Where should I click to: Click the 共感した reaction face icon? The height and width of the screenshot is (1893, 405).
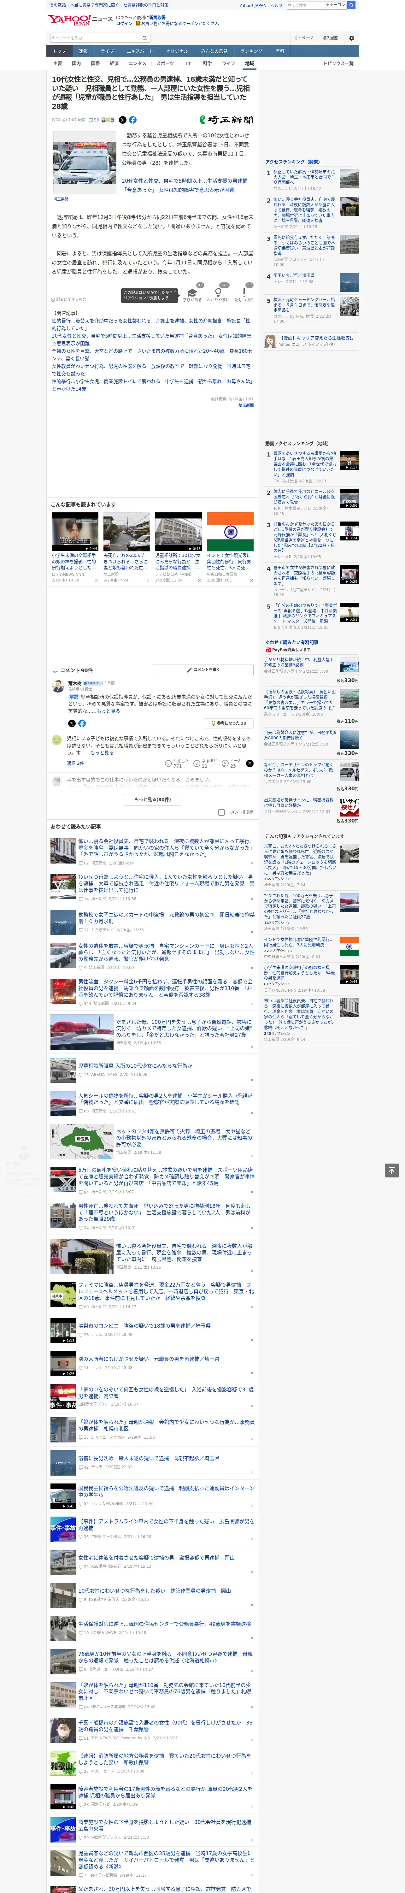click(x=168, y=764)
